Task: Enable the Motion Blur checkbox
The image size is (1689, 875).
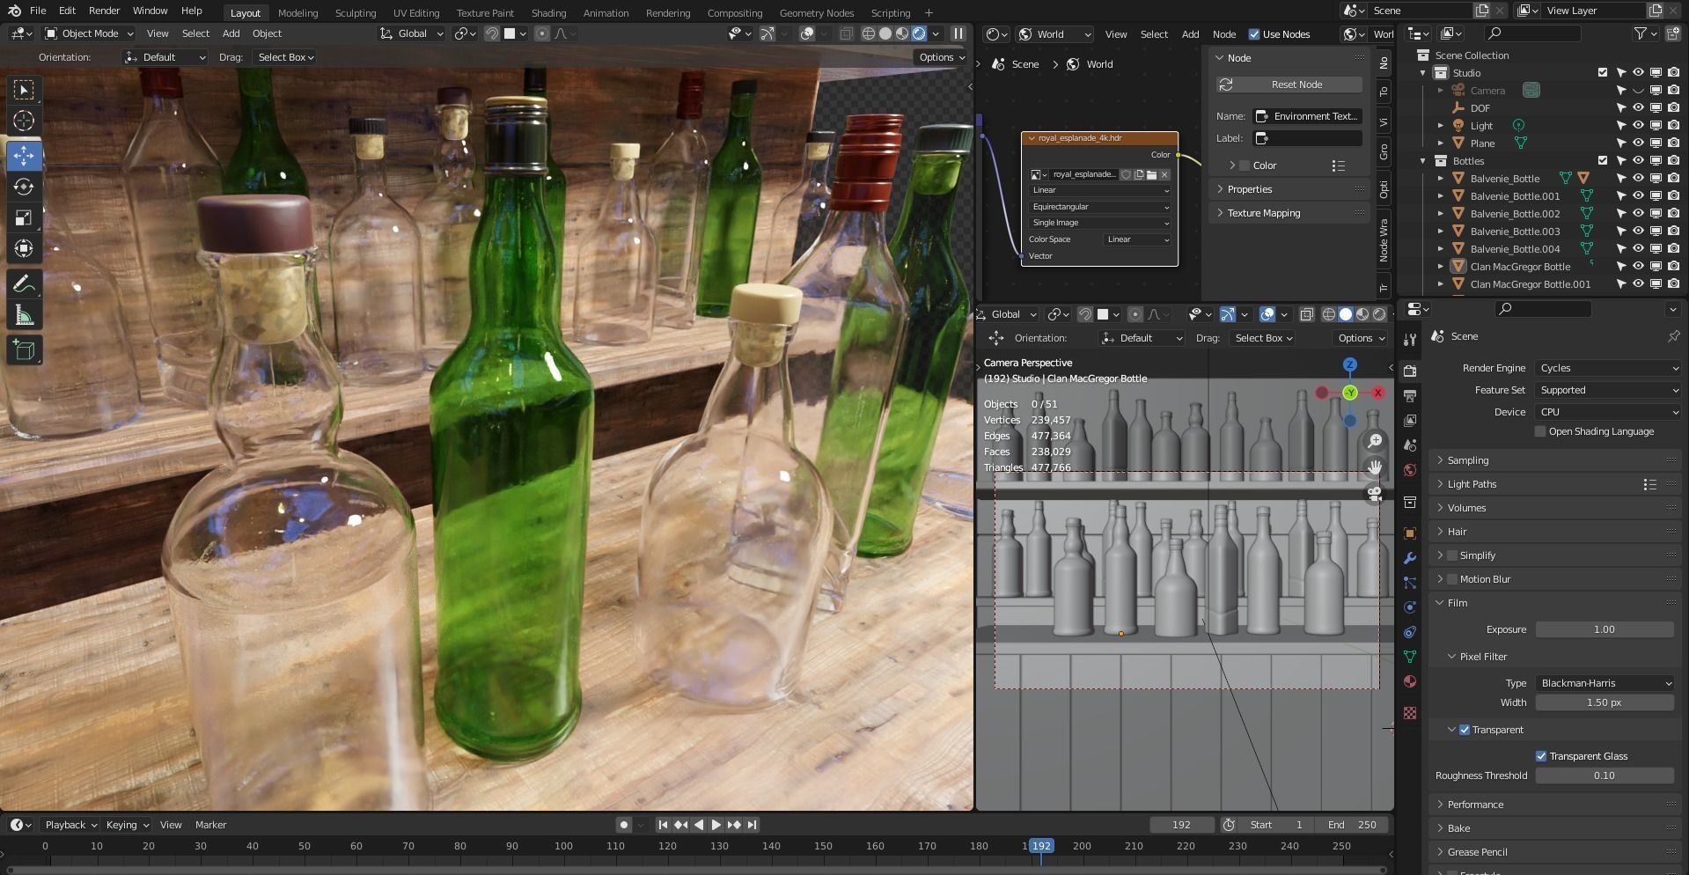Action: (1452, 579)
